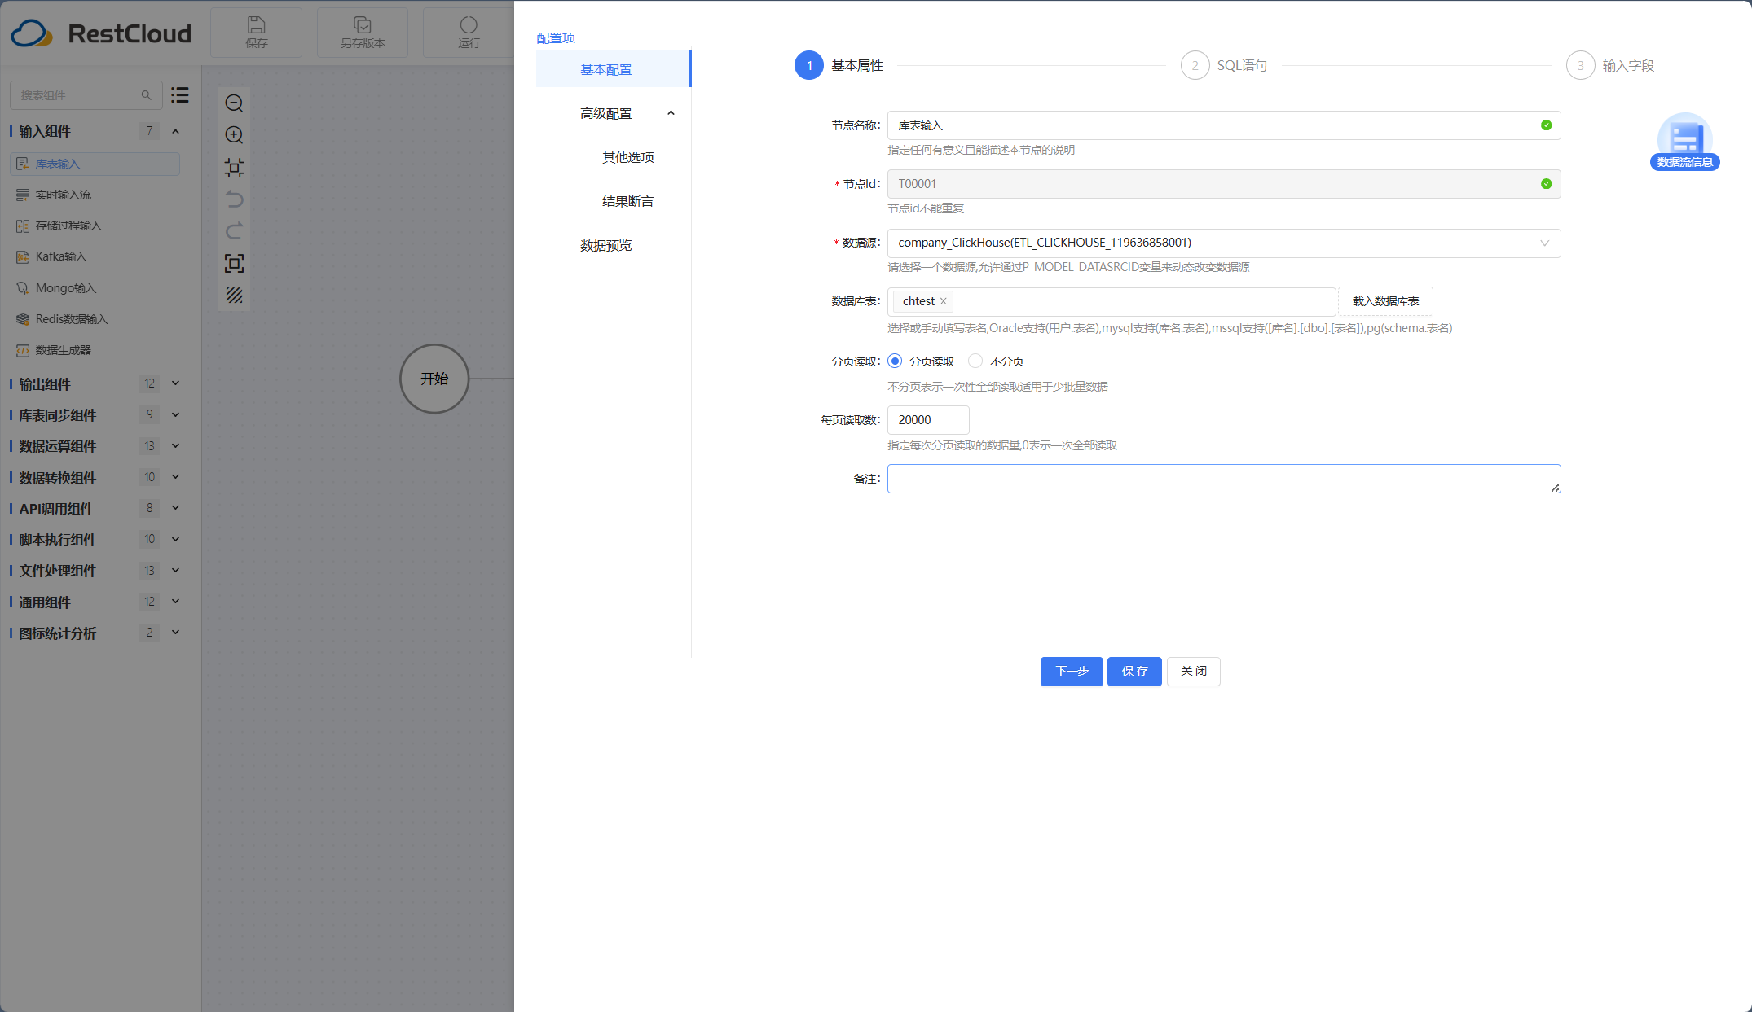Open the 基本配置 menu item
The width and height of the screenshot is (1752, 1012).
click(x=613, y=69)
